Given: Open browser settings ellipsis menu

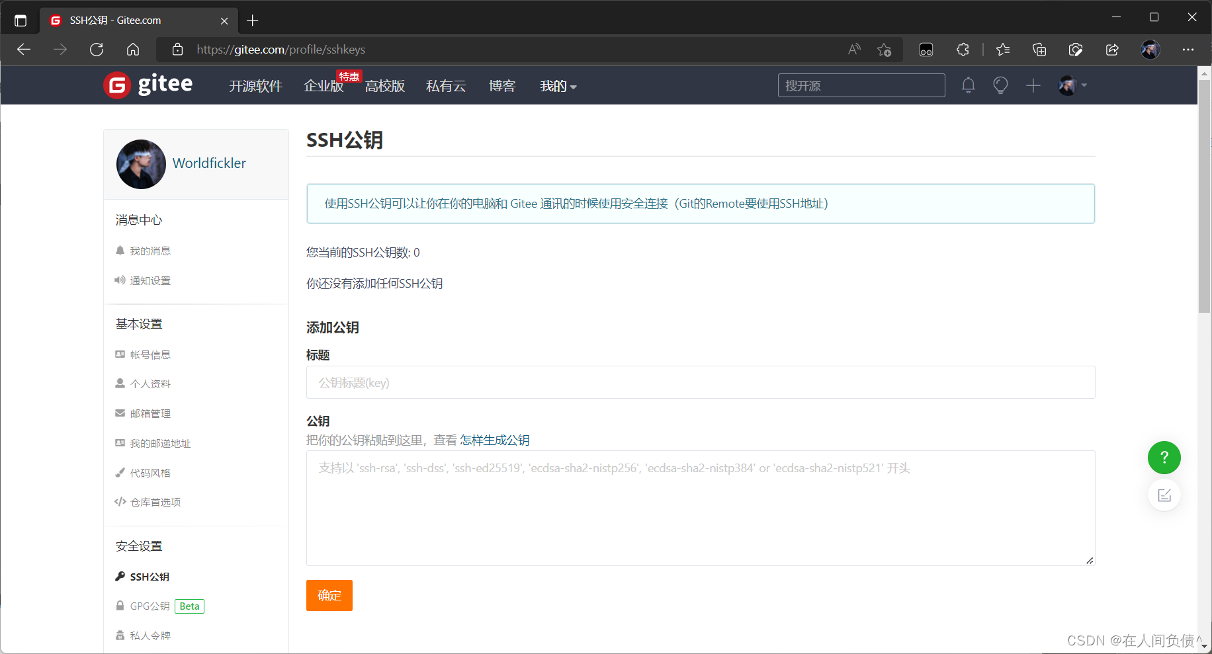Looking at the screenshot, I should pos(1188,50).
